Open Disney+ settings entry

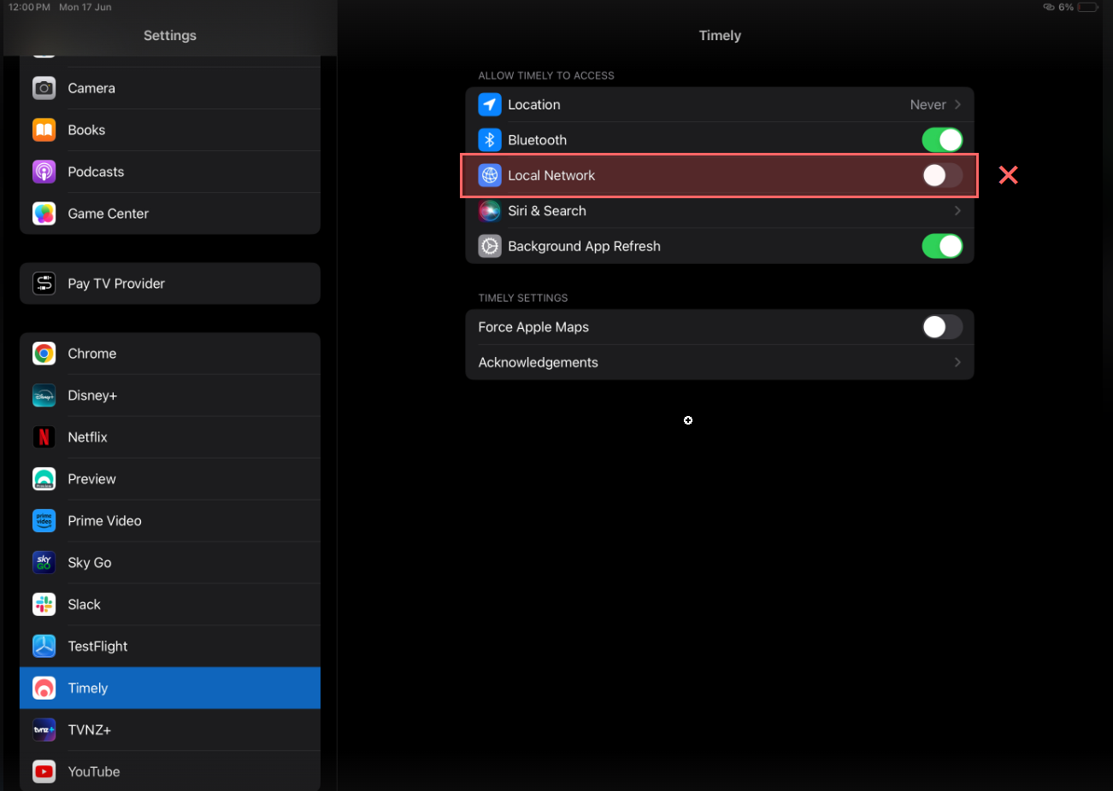[170, 395]
